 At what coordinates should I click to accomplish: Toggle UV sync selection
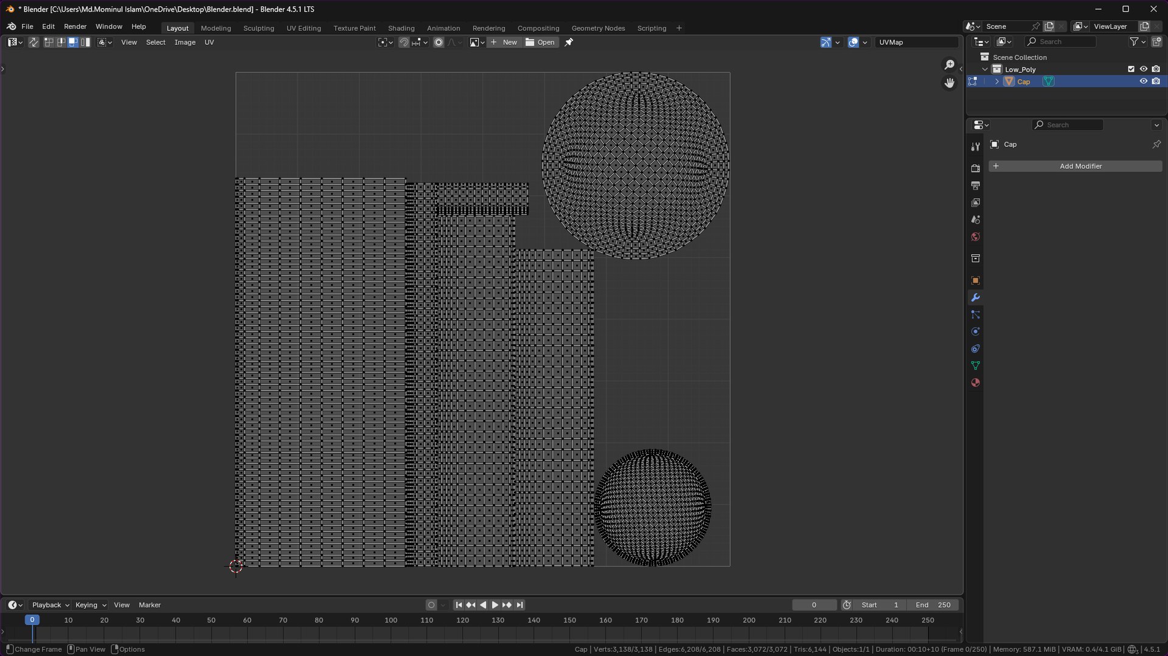point(33,43)
